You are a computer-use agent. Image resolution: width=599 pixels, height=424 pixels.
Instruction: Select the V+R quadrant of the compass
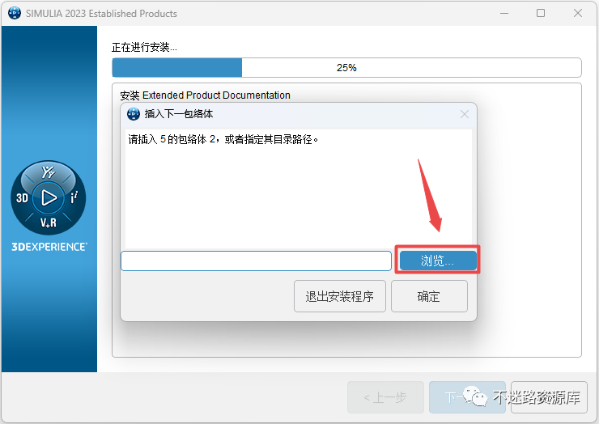coord(49,223)
